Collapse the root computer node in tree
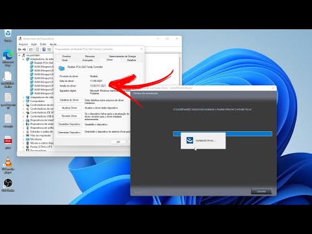Viewport: 312px width, 234px height. coord(19,55)
